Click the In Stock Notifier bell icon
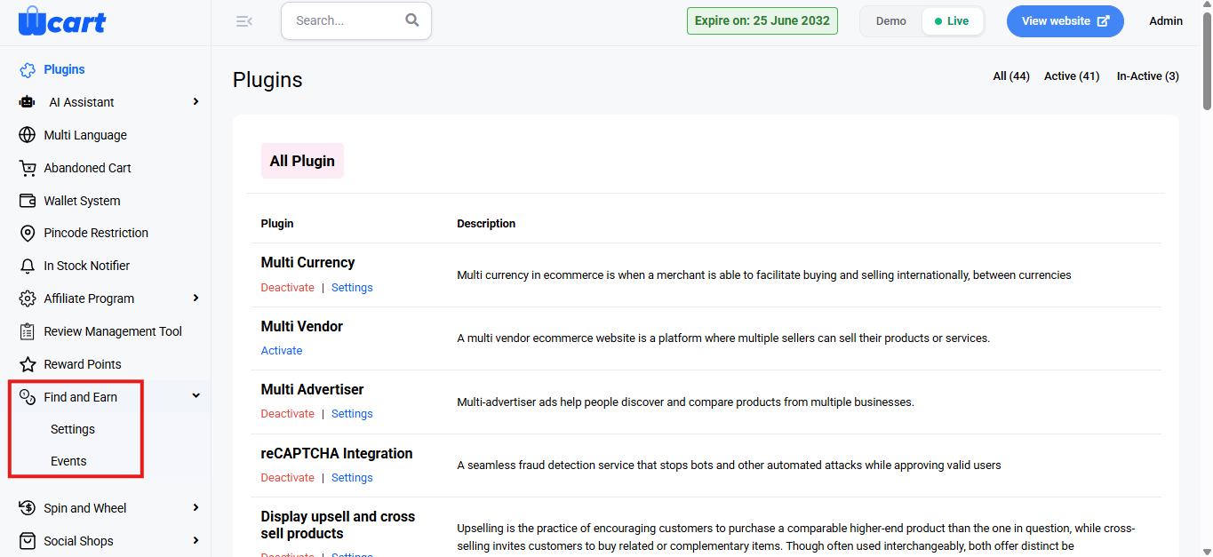Viewport: 1213px width, 557px height. tap(28, 266)
